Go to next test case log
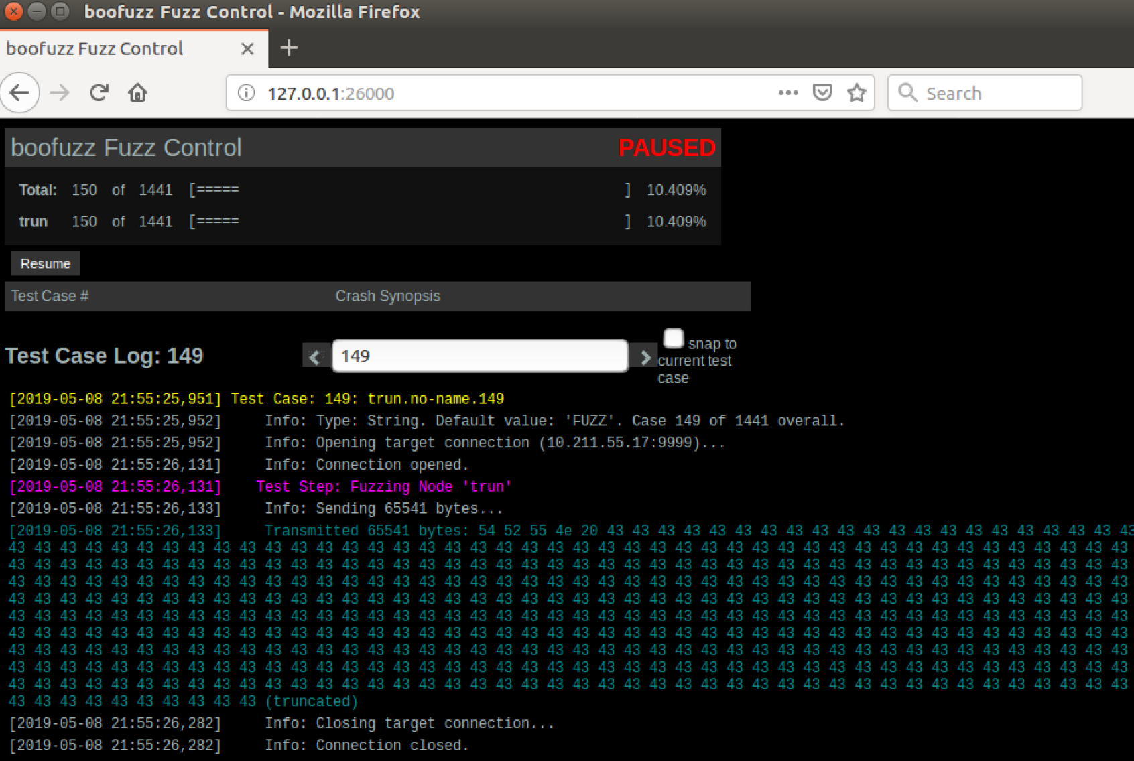 (645, 356)
